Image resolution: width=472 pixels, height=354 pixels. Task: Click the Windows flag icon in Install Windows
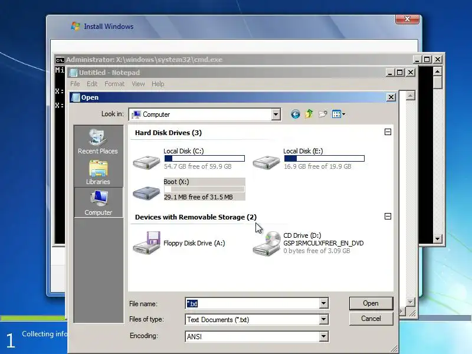(x=76, y=26)
